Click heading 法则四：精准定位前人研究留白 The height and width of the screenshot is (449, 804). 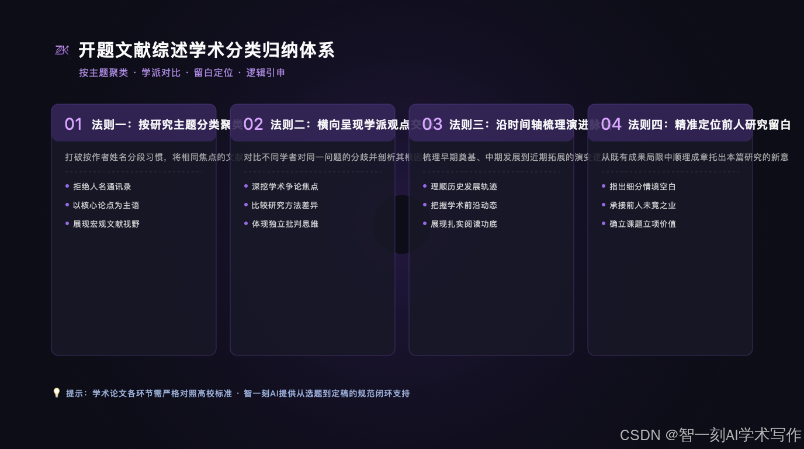coord(709,125)
